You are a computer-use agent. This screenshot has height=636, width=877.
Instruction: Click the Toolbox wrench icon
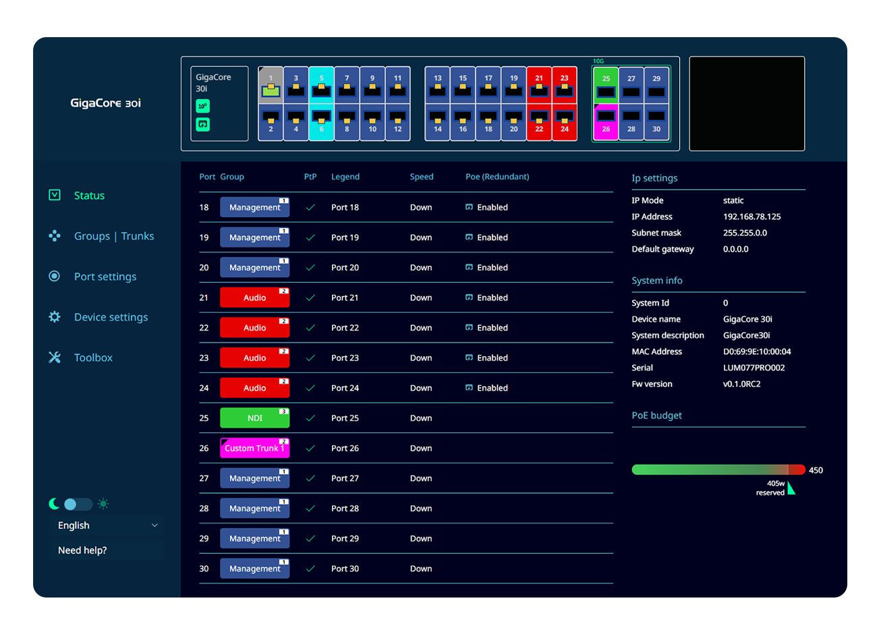tap(55, 357)
